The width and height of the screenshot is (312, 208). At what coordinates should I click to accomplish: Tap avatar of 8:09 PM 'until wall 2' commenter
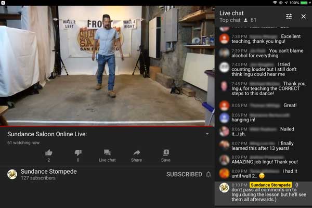[x=224, y=173]
